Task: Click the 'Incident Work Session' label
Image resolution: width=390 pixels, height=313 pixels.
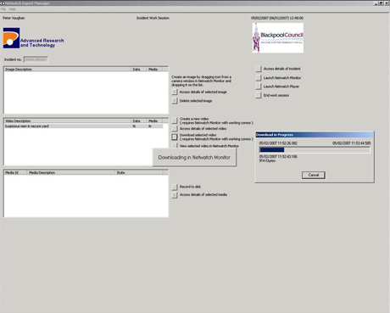Action: click(153, 18)
